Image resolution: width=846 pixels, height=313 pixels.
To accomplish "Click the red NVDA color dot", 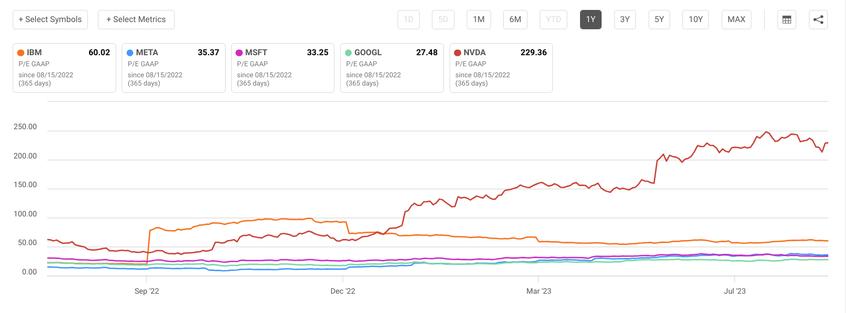I will pyautogui.click(x=457, y=53).
